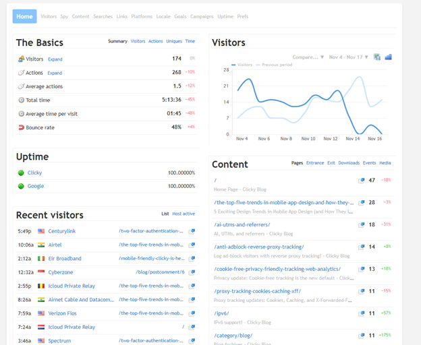The width and height of the screenshot is (421, 345).
Task: Switch Content panel to Media tab
Action: 385,162
